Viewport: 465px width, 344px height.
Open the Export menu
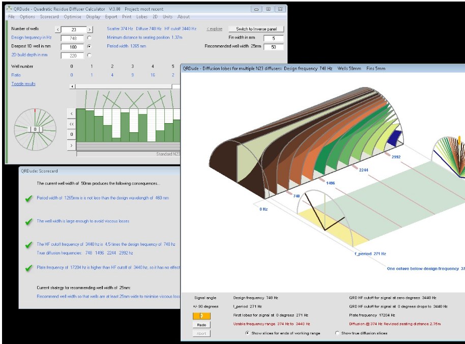tap(111, 17)
